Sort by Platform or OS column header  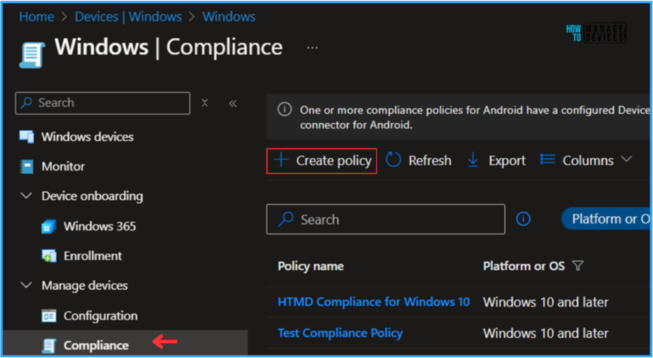[524, 266]
